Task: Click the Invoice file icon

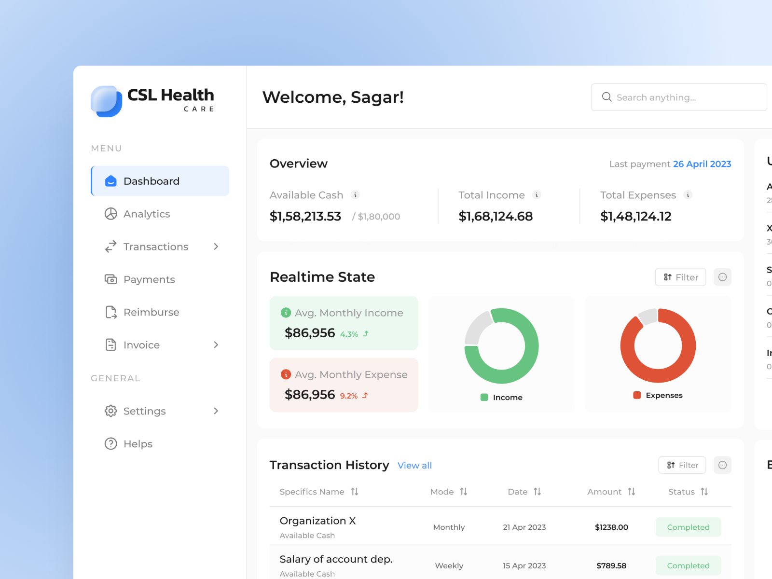Action: [110, 345]
